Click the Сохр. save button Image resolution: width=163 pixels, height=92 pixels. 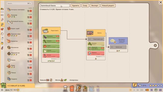tap(85, 6)
